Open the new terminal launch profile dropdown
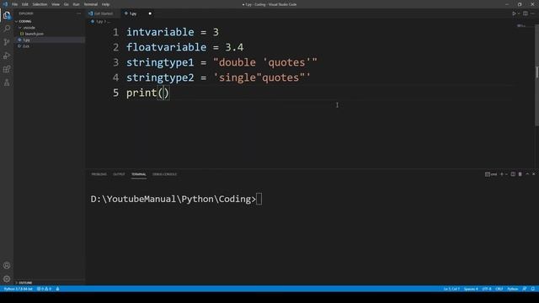539x303 pixels. tap(506, 174)
